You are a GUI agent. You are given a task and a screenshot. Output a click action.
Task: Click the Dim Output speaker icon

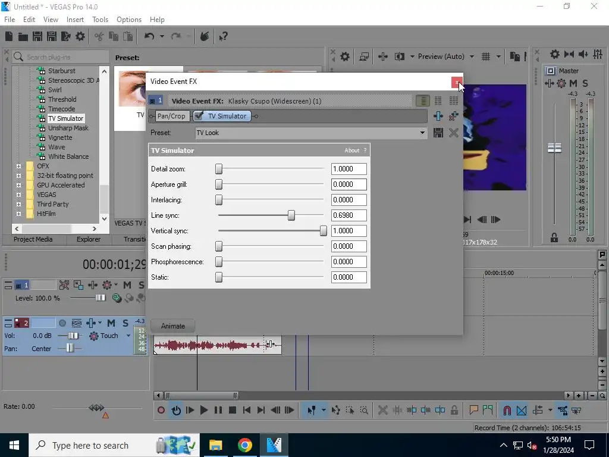pyautogui.click(x=583, y=54)
